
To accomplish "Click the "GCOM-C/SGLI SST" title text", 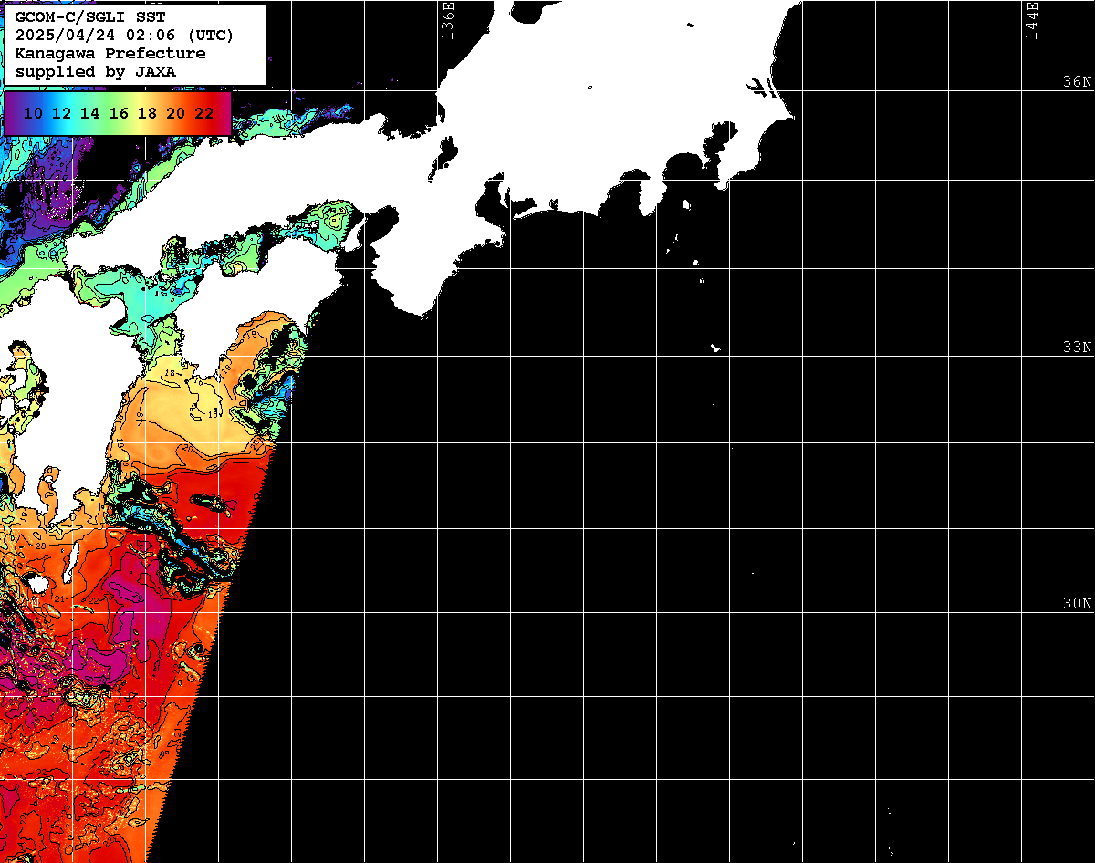I will (x=90, y=17).
